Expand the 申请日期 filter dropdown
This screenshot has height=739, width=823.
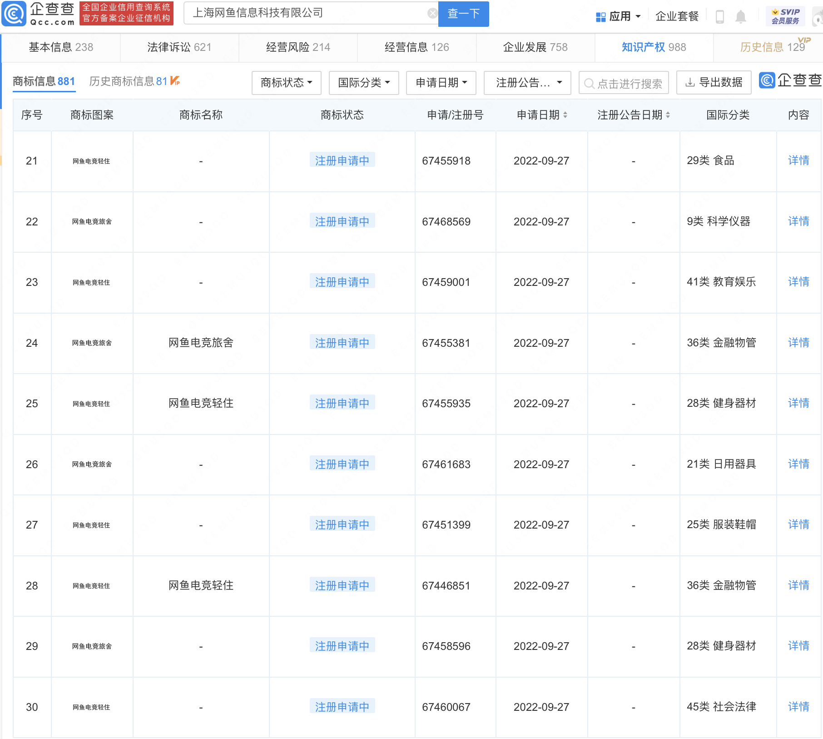tap(441, 83)
